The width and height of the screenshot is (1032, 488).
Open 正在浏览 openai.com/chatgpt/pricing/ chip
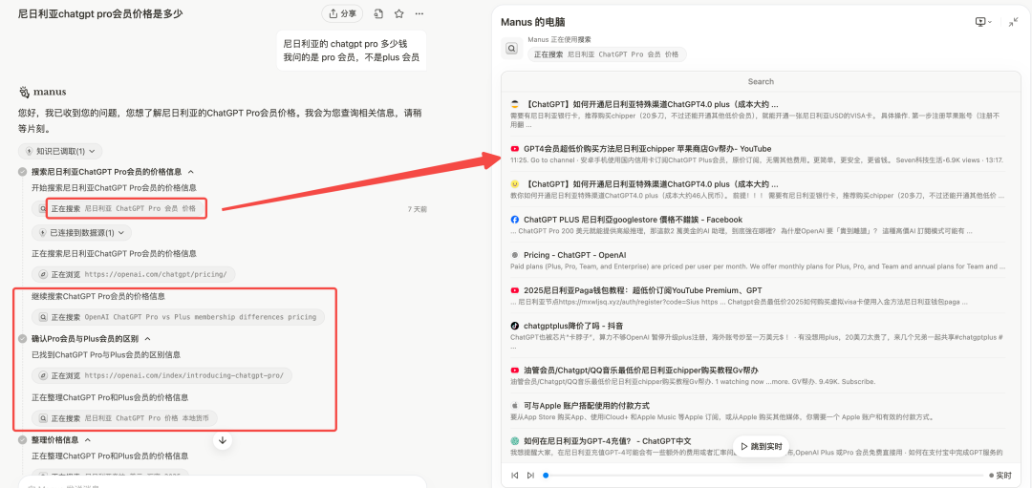point(133,274)
